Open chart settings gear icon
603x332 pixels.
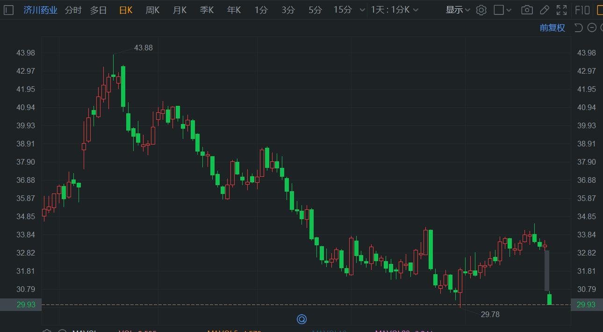pos(481,10)
